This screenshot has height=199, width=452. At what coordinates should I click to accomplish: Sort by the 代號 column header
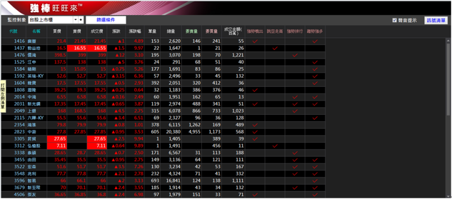click(x=13, y=31)
